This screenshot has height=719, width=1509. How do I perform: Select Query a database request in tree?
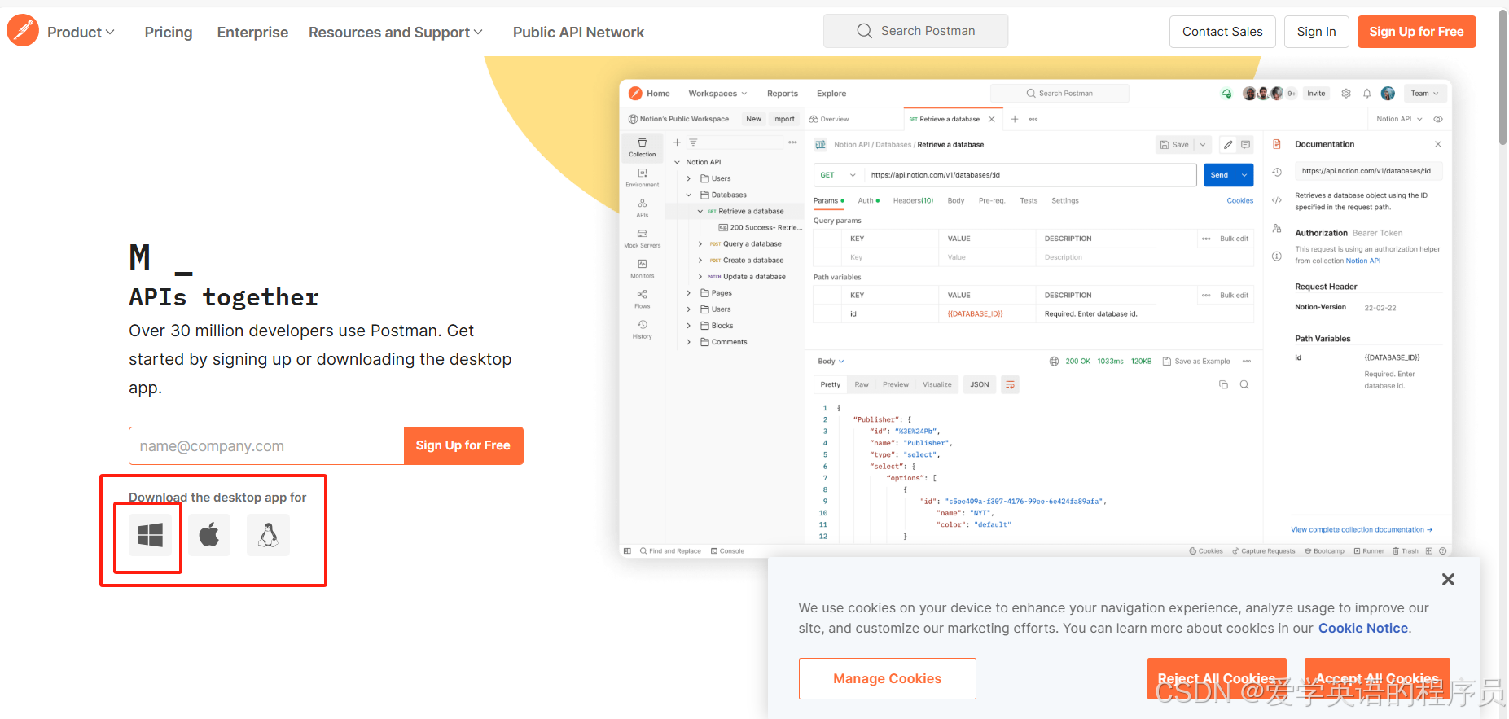tap(752, 243)
